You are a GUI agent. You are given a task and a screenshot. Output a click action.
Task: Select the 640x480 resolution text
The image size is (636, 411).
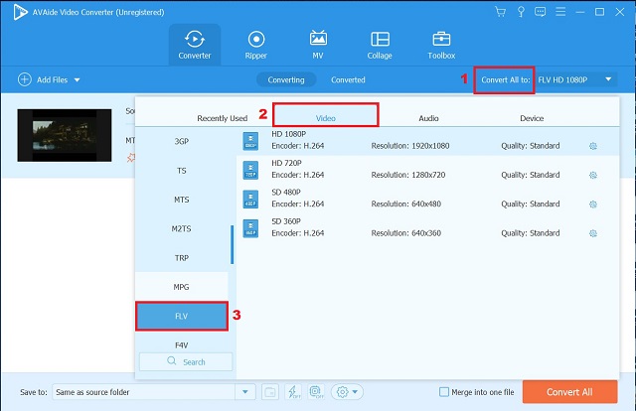pyautogui.click(x=426, y=204)
